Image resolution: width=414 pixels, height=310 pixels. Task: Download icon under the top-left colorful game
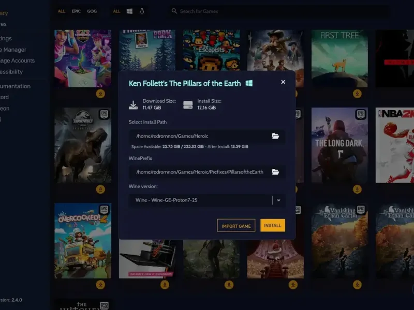pos(100,94)
